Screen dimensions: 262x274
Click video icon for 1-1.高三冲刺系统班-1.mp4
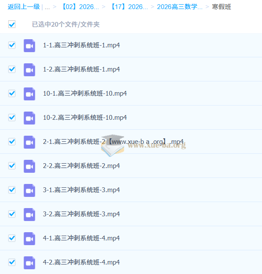coord(29,46)
